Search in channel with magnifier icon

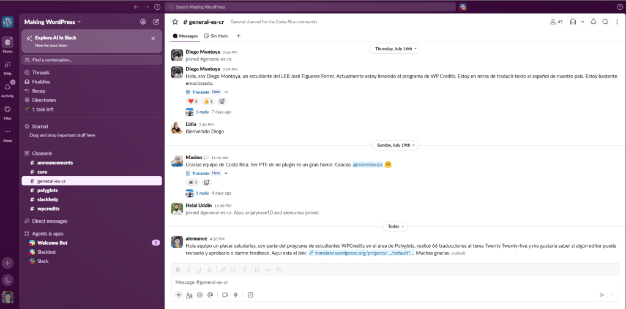[x=606, y=22]
